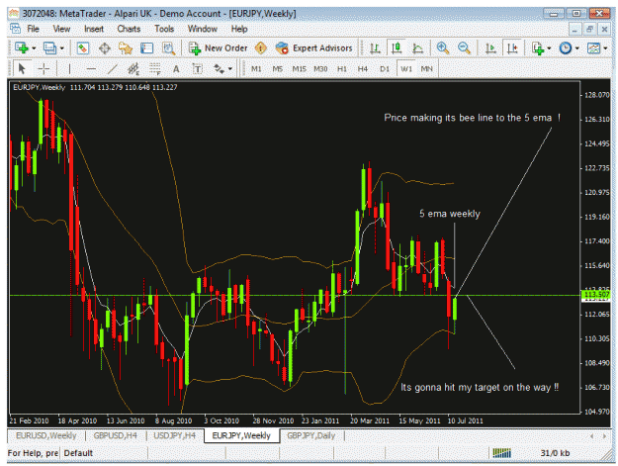This screenshot has height=466, width=618.
Task: Select the W1 weekly timeframe
Action: 406,69
